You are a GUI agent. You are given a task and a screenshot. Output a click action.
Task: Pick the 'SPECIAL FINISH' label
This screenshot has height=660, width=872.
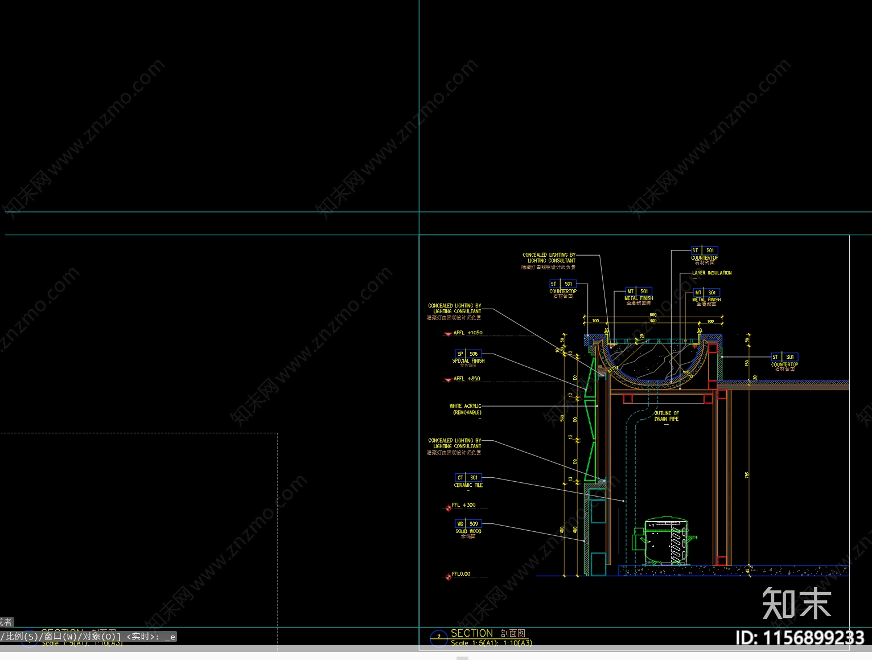pyautogui.click(x=468, y=360)
